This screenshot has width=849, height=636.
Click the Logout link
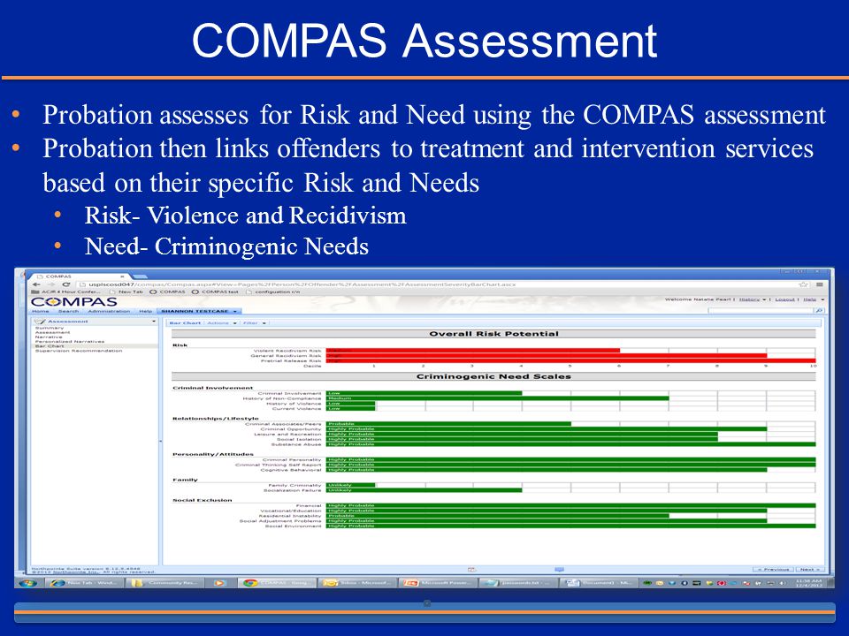tap(784, 299)
